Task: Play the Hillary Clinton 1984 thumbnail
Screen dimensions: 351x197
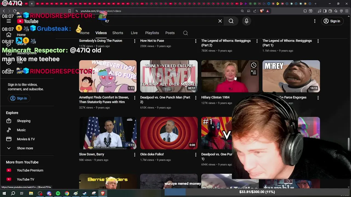Action: 230,76
